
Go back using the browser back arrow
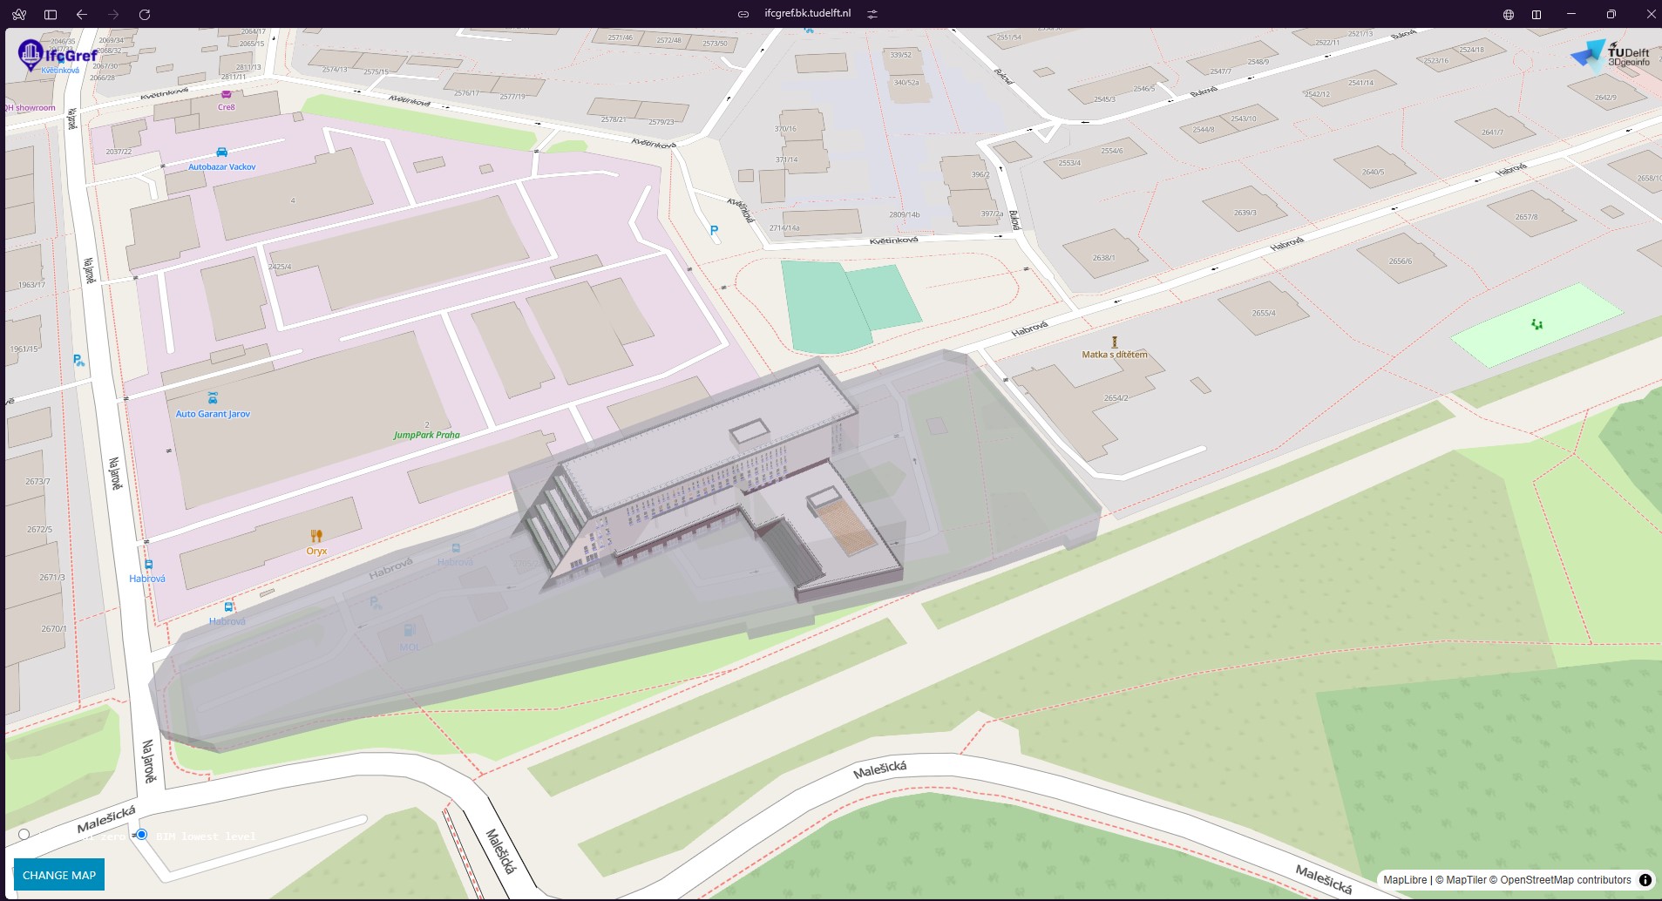click(82, 14)
